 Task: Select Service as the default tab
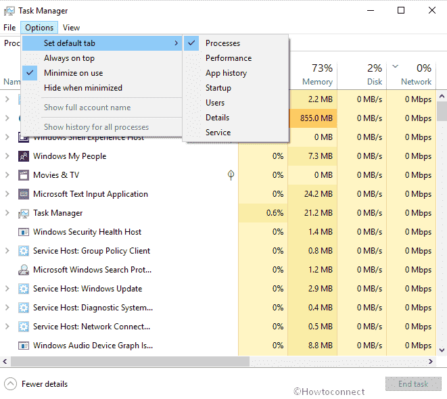tap(236, 133)
